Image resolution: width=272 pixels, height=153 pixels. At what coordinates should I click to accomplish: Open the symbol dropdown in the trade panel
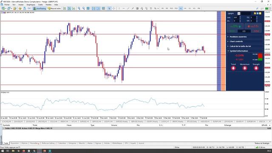point(239,13)
